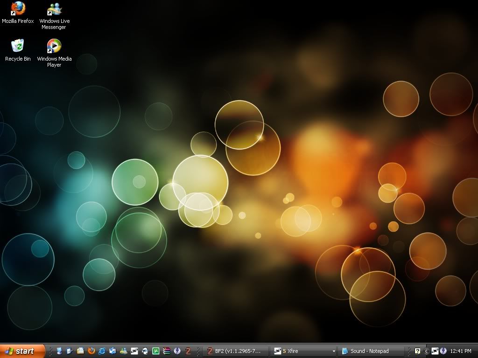Launch Xfire from the quick launch bar
Image resolution: width=478 pixels, height=358 pixels.
pos(134,351)
